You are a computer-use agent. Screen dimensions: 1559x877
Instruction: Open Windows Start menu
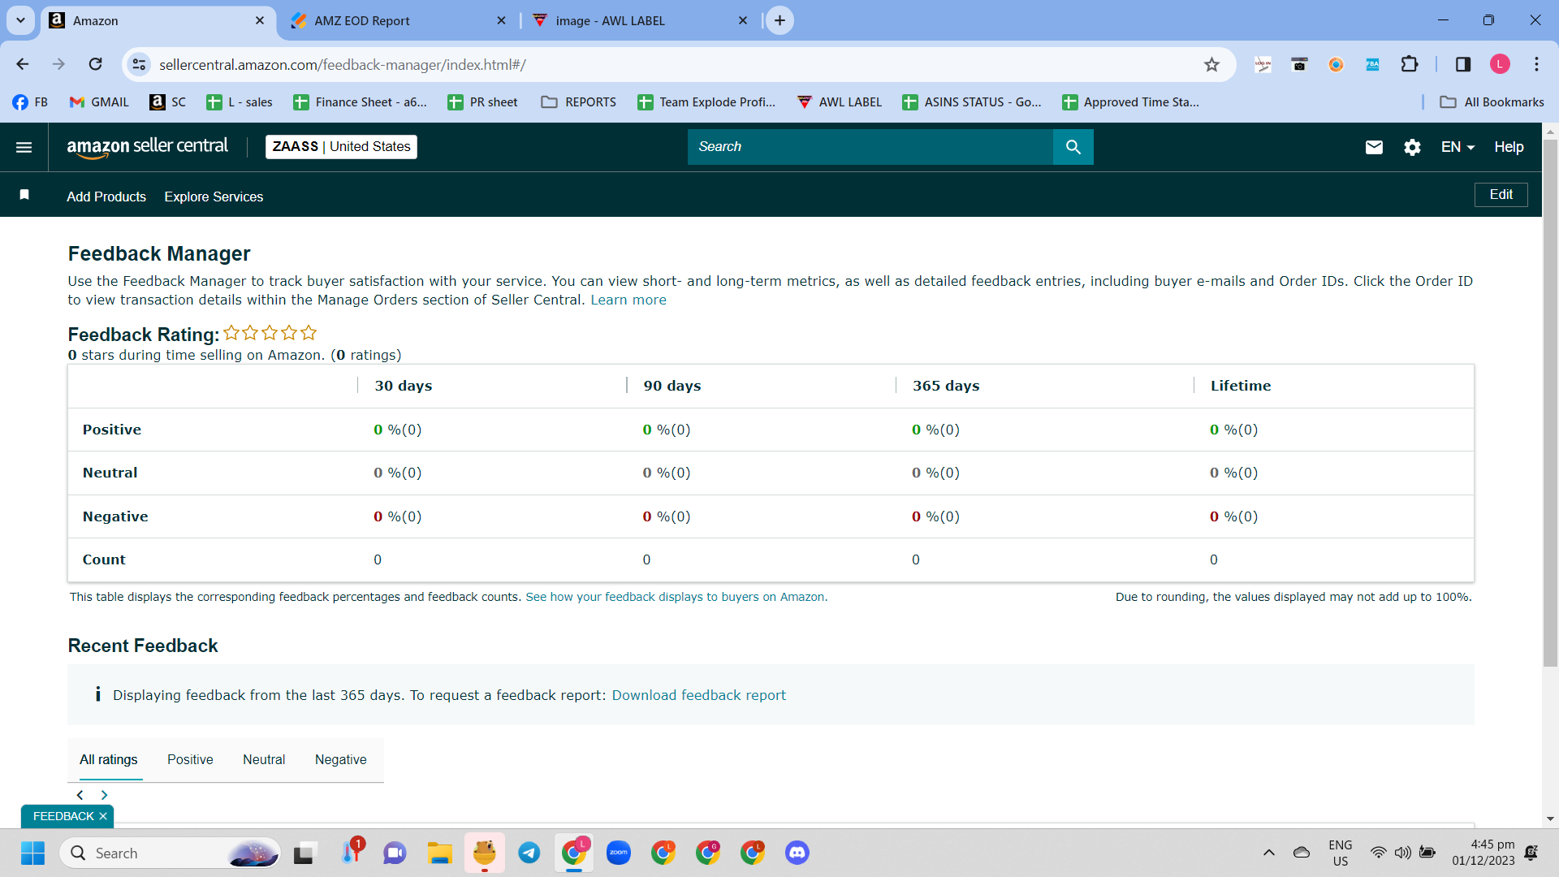coord(32,853)
